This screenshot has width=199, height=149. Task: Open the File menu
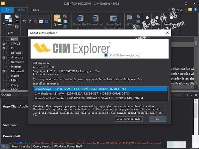7,10
